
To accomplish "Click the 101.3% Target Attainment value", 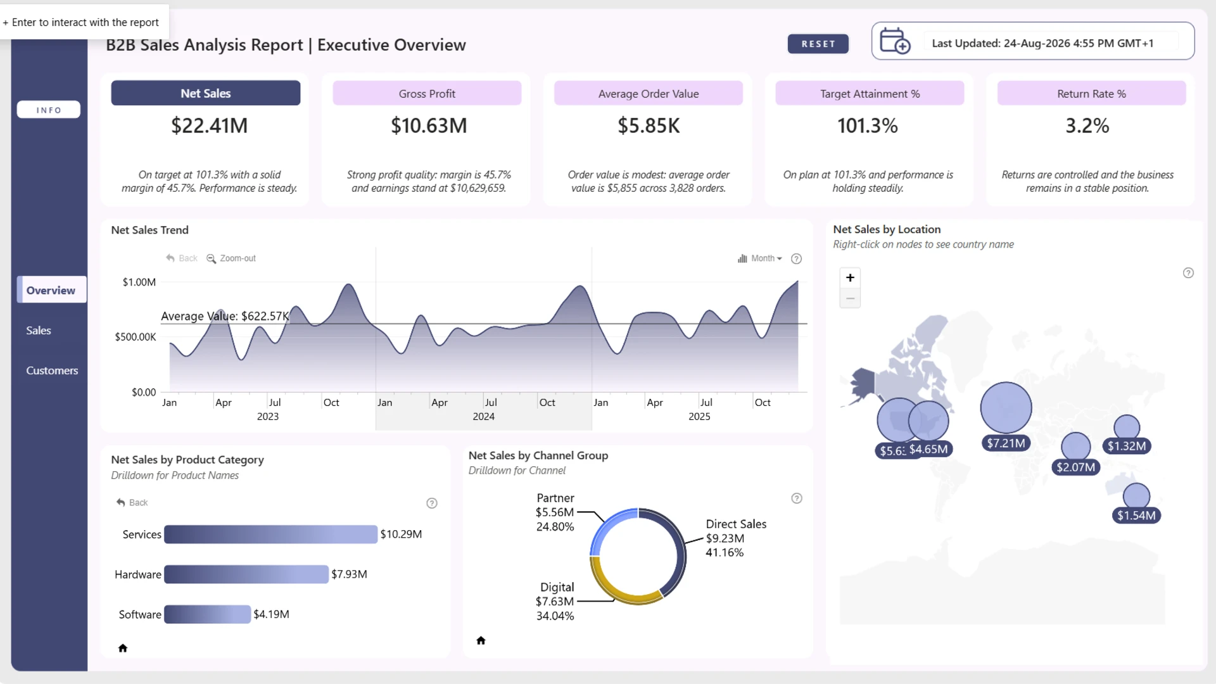I will click(868, 125).
